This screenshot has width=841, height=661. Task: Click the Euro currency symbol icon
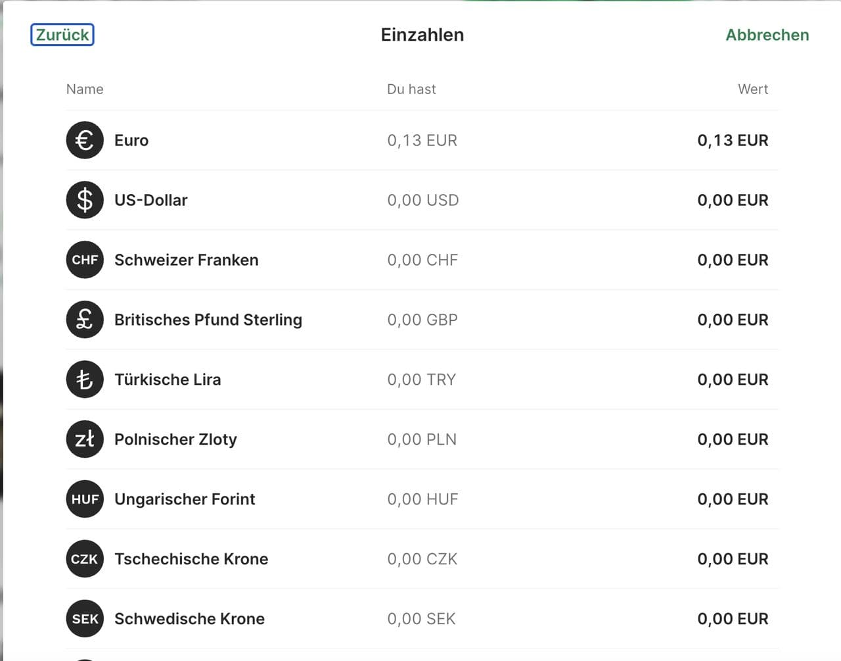[85, 140]
